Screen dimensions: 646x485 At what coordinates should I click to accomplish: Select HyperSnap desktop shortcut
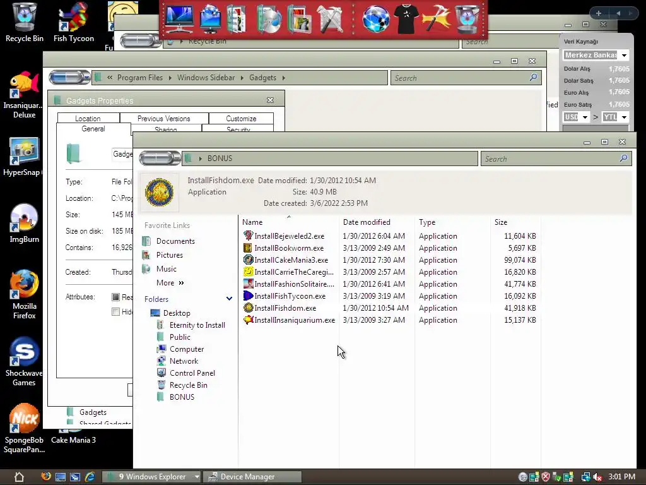(23, 157)
